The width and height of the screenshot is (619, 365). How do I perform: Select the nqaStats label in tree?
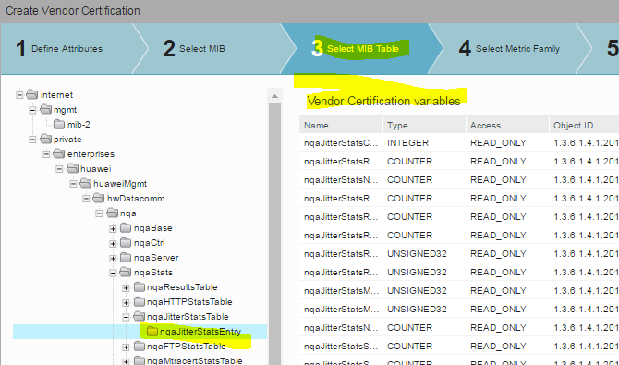[153, 273]
